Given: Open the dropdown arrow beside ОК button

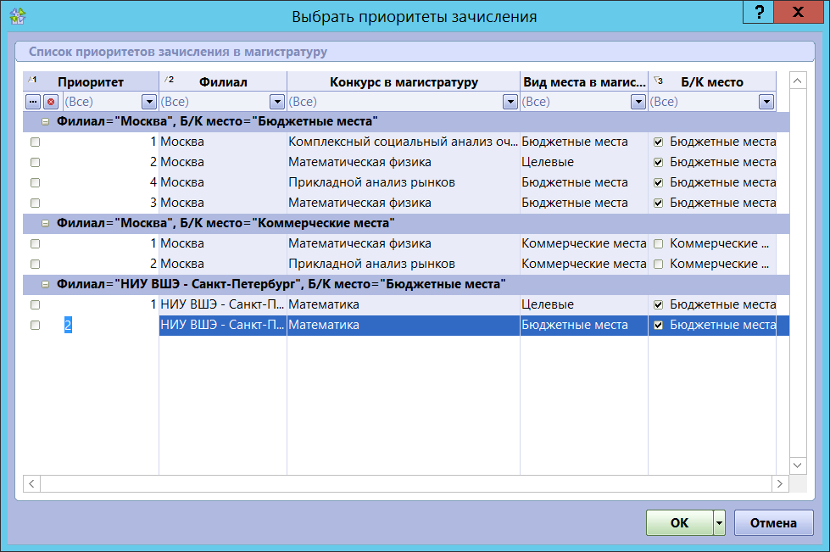Looking at the screenshot, I should (x=720, y=523).
